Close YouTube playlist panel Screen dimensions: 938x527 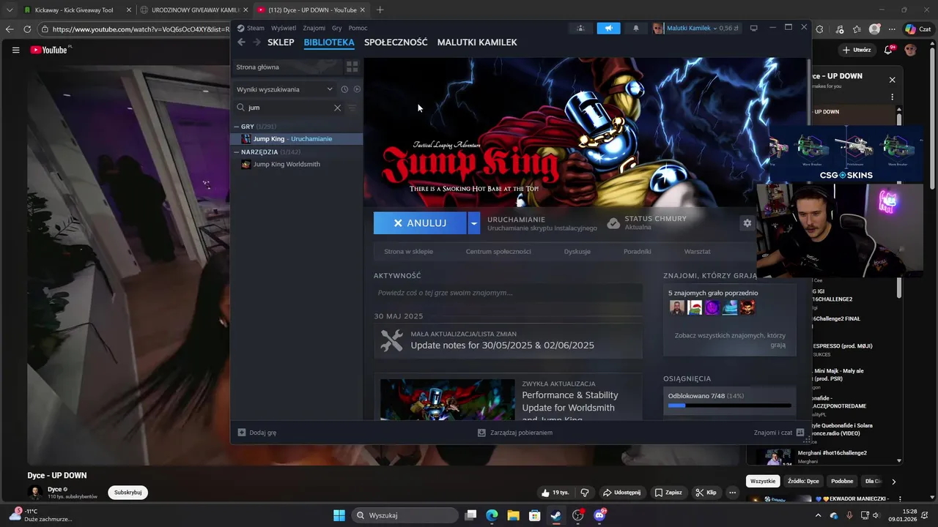tap(892, 80)
